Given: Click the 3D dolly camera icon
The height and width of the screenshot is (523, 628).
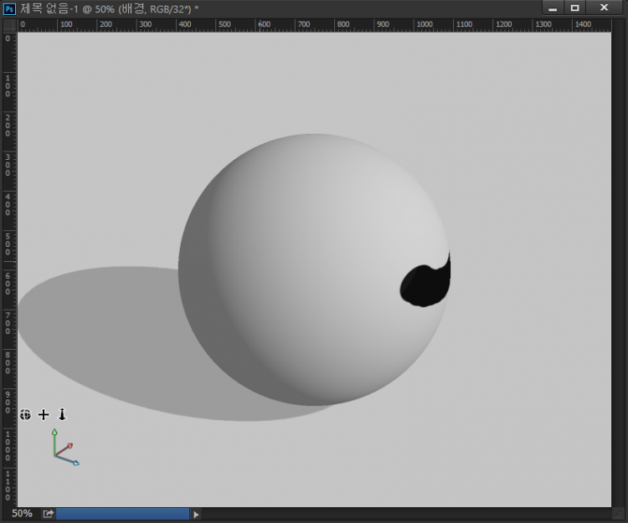Looking at the screenshot, I should (61, 414).
